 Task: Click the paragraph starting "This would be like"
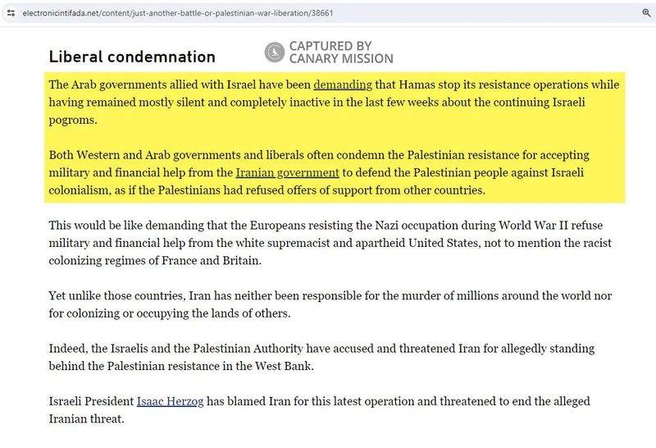[x=328, y=244]
